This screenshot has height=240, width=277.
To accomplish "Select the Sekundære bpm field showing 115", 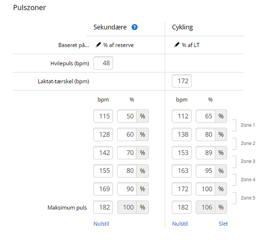I will [103, 116].
